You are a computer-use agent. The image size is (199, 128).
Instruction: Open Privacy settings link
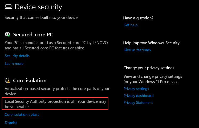click(136, 89)
